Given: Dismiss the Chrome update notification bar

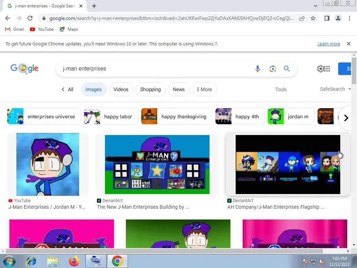Looking at the screenshot, I should pos(348,44).
